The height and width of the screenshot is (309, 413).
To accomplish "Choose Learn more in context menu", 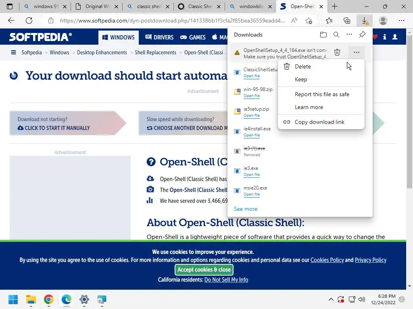I will (321, 107).
